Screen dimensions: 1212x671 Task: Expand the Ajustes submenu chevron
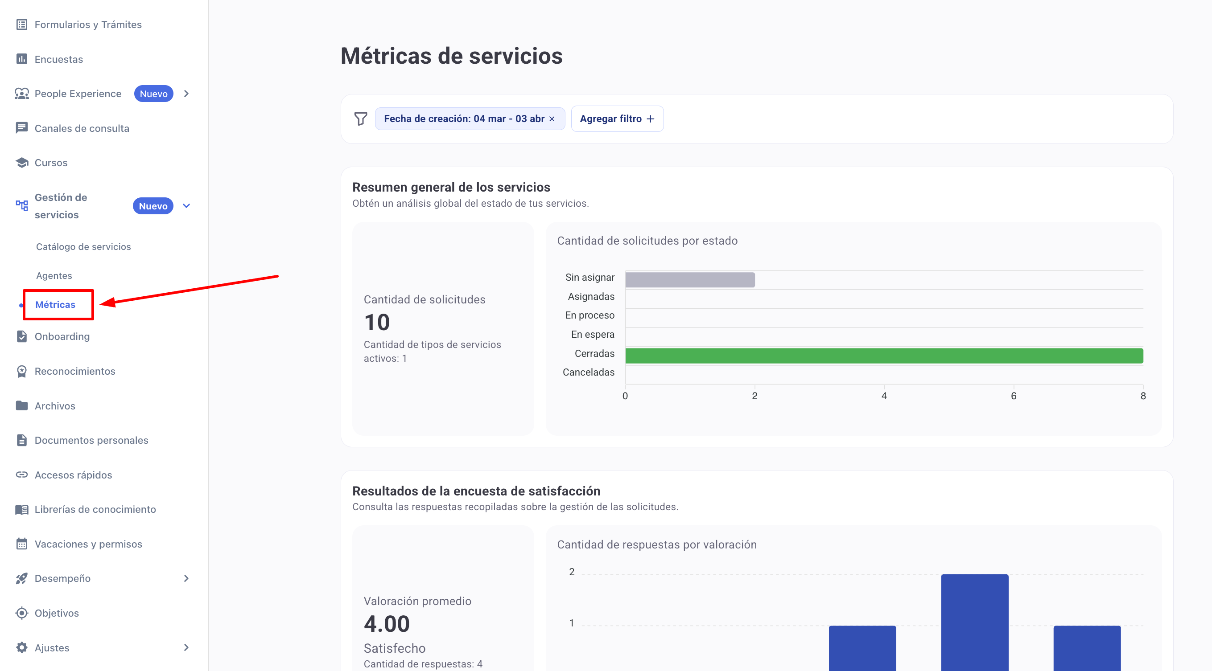click(x=186, y=647)
